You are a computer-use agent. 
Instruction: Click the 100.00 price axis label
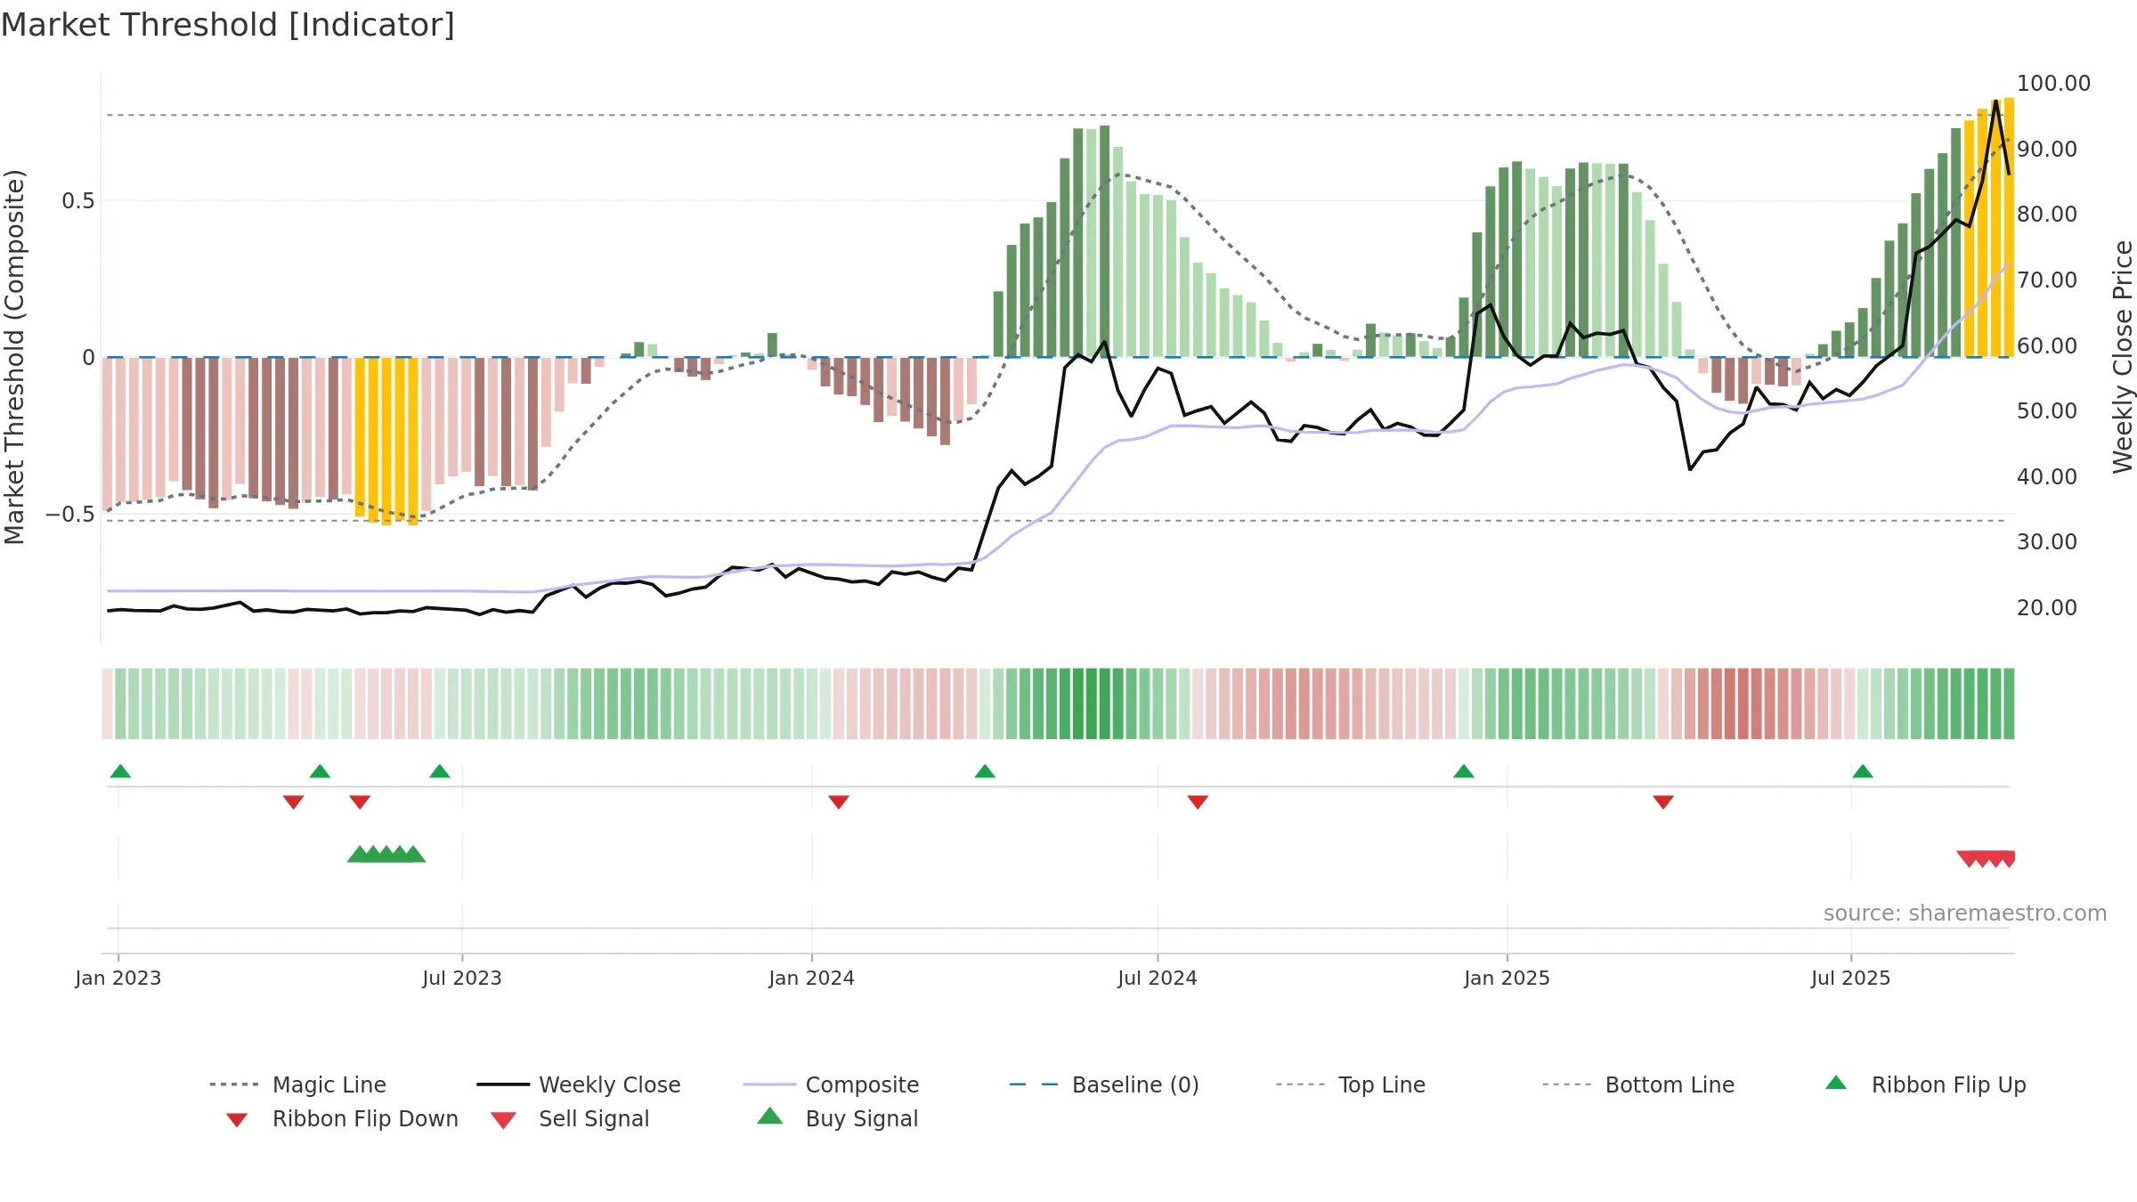click(x=2053, y=83)
